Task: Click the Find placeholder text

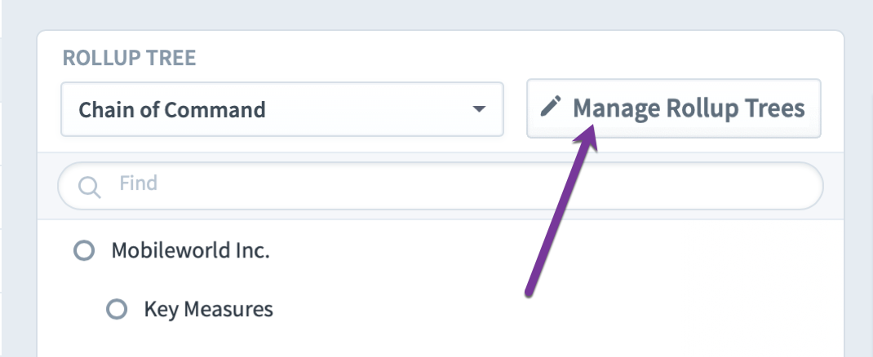Action: (138, 183)
